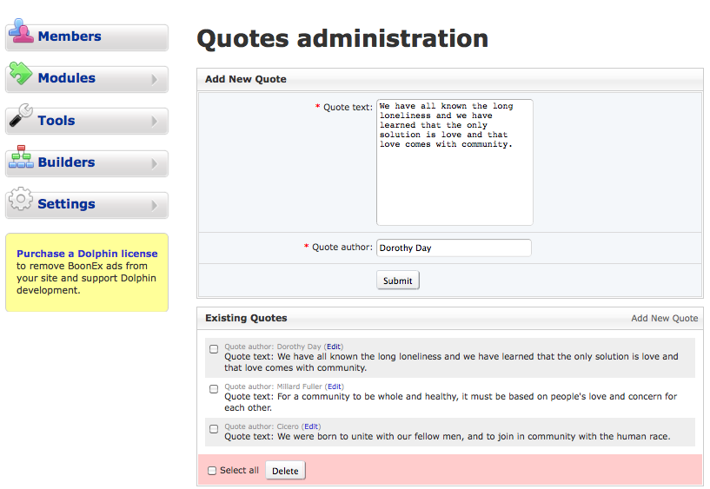Click the Builders hierarchy icon

pos(21,159)
